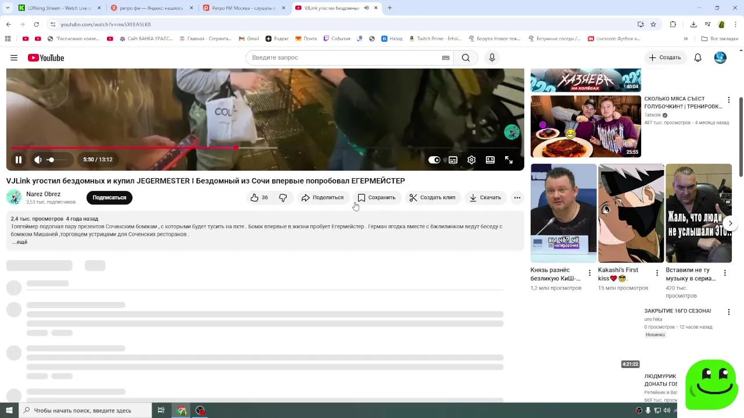This screenshot has width=744, height=418.
Task: Like the video with thumbs-up
Action: tap(259, 197)
